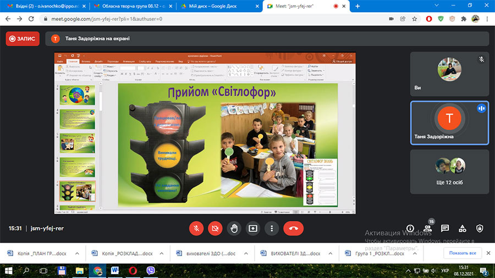Image resolution: width=495 pixels, height=278 pixels.
Task: Open the notification center icon
Action: tap(483, 271)
